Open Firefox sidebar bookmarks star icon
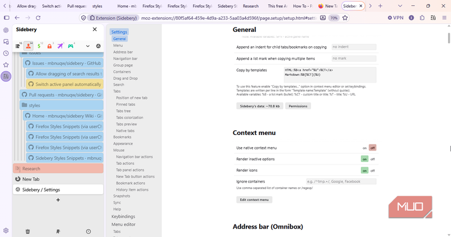Viewport: 451px width, 237px height. pyautogui.click(x=6, y=65)
